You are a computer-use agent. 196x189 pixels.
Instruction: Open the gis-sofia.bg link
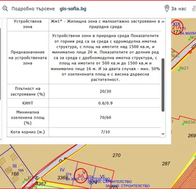coord(73,9)
